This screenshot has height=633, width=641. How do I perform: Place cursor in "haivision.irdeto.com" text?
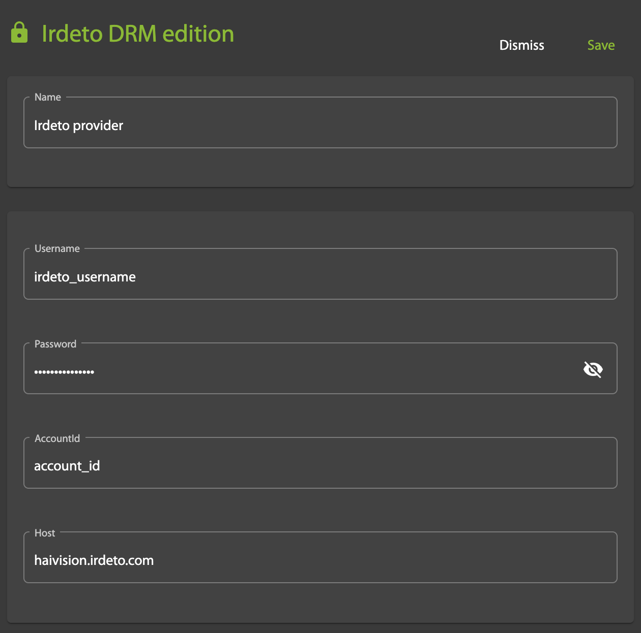coord(94,560)
